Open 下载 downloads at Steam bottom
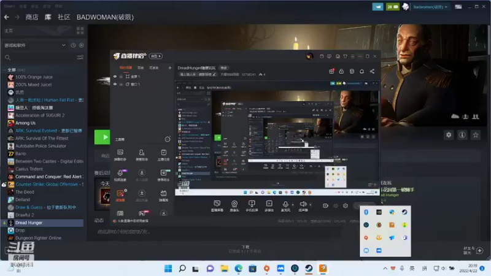Viewport: 491px width, 276px height. click(245, 249)
